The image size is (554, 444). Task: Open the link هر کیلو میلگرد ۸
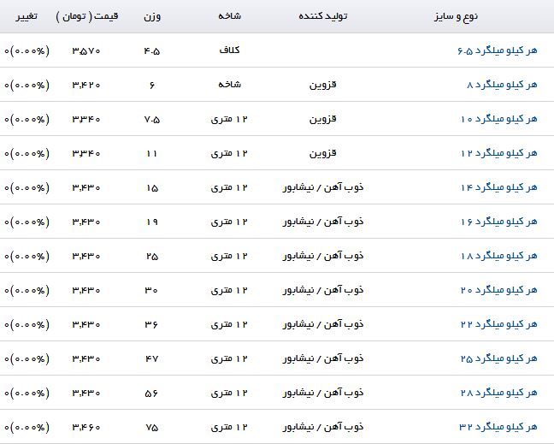pyautogui.click(x=502, y=86)
